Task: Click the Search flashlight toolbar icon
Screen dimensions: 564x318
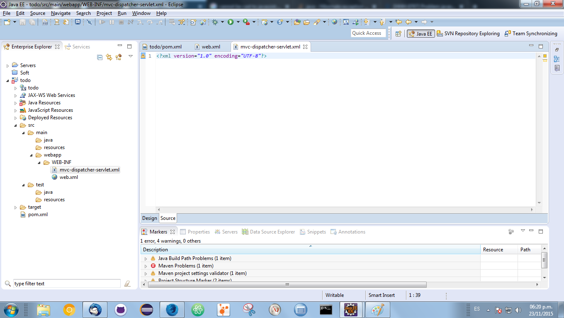Action: (x=317, y=22)
